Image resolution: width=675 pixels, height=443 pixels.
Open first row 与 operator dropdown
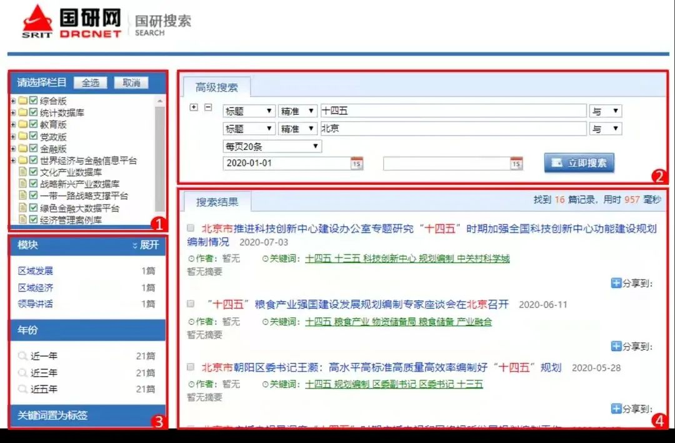[x=605, y=111]
